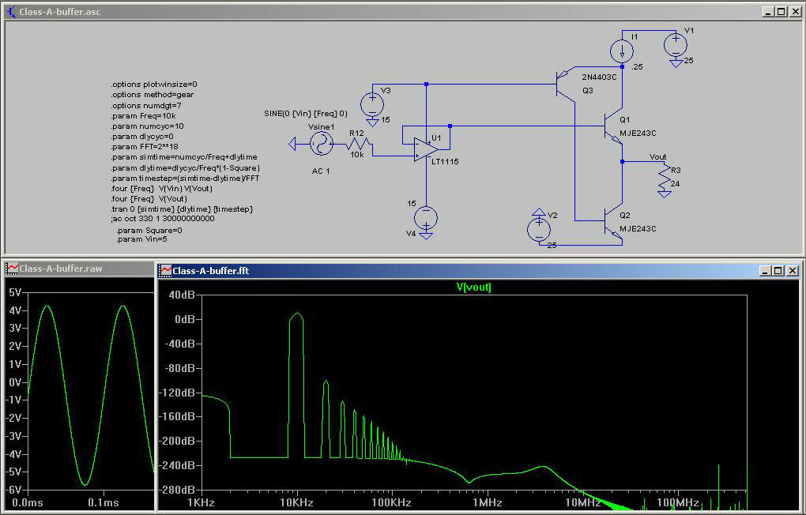Select the Q1 transistor symbol

614,126
